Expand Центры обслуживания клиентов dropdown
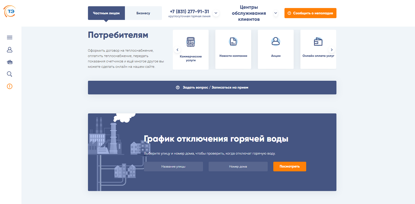The height and width of the screenshot is (204, 415). pyautogui.click(x=275, y=13)
